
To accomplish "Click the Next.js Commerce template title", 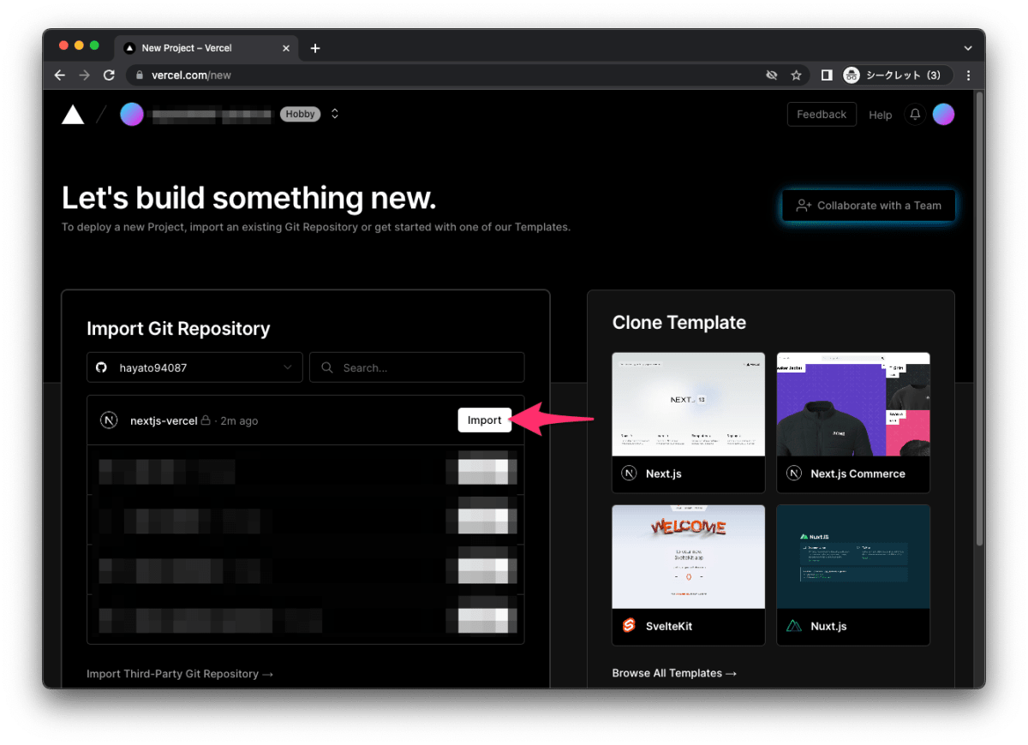I will point(858,474).
